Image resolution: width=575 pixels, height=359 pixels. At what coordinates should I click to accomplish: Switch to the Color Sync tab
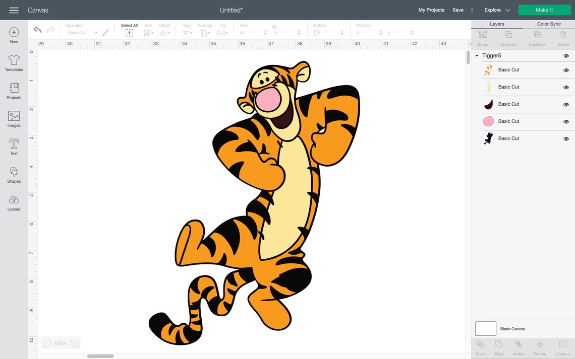coord(548,23)
